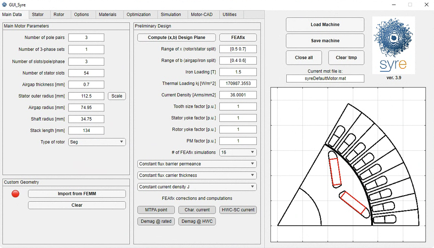The image size is (434, 248).
Task: Click the Scale button beside stator radius
Action: [117, 96]
